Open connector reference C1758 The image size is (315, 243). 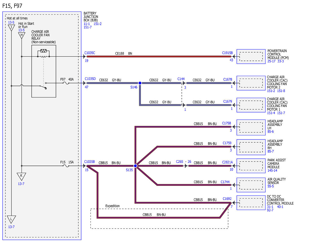226,123
